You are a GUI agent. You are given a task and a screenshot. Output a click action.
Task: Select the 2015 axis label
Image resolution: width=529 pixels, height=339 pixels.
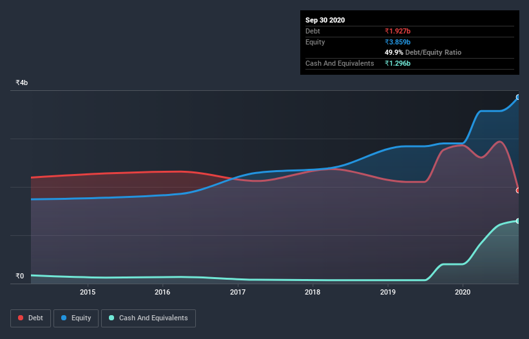(88, 292)
